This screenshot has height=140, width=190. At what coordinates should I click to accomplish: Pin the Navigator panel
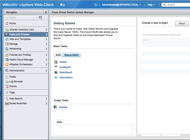pyautogui.click(x=46, y=12)
